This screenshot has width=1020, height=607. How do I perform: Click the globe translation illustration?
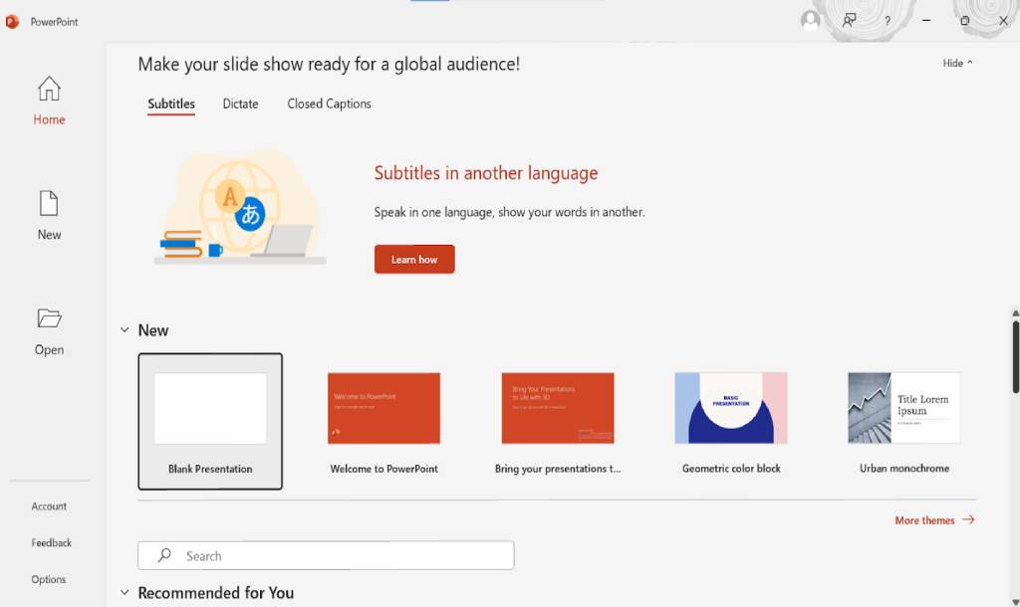click(240, 206)
